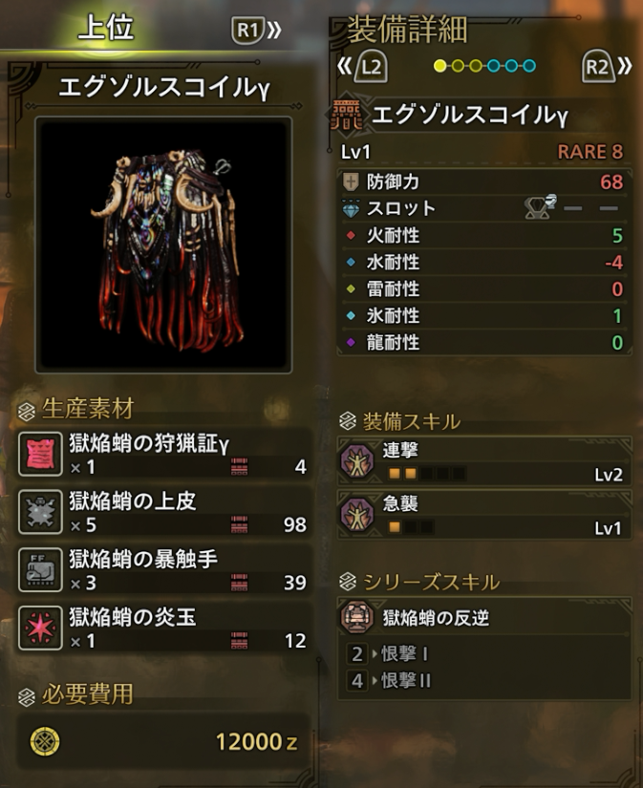643x788 pixels.
Task: Click the waist armor type icon
Action: click(347, 115)
